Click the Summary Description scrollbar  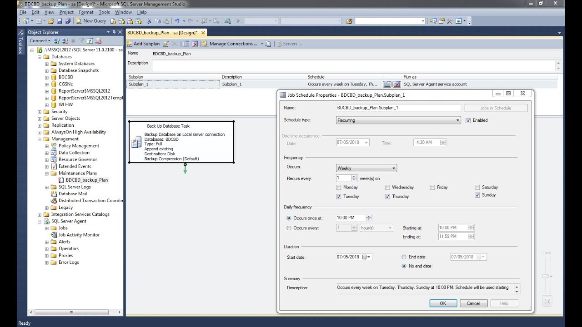click(517, 289)
